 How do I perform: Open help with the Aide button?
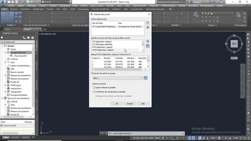143,104
